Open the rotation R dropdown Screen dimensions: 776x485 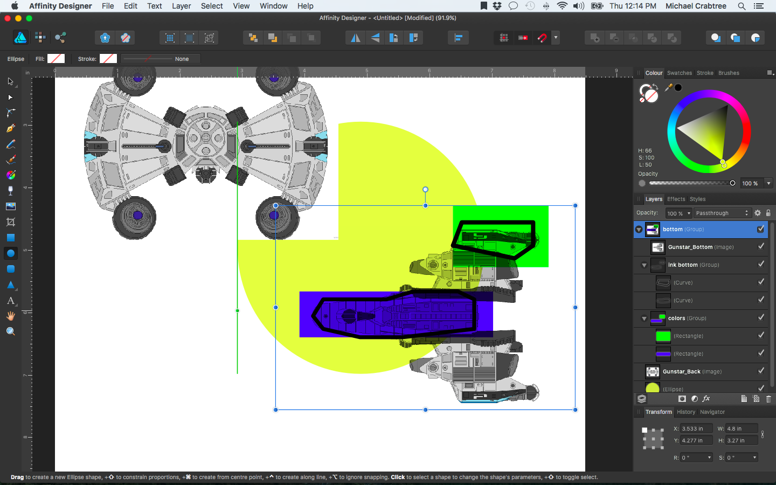coord(709,458)
